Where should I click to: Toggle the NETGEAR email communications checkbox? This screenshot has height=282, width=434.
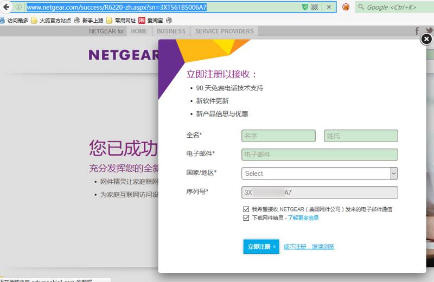[x=246, y=209]
